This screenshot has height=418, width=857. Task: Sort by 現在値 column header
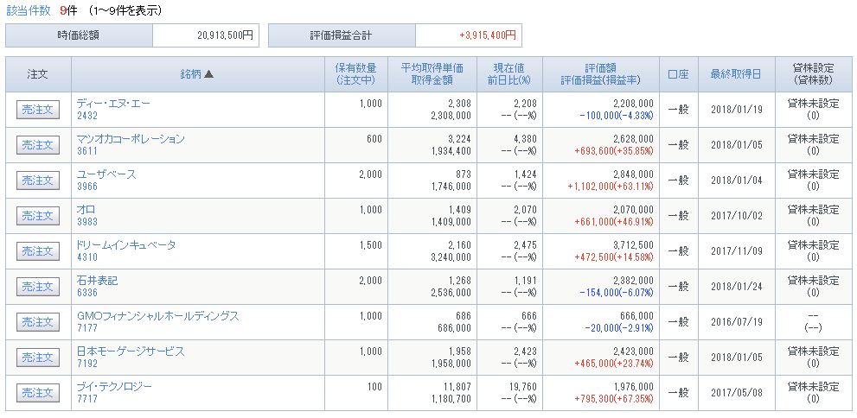(x=508, y=69)
